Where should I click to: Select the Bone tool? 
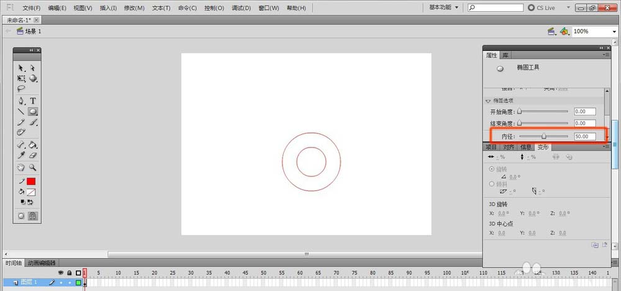pos(21,145)
